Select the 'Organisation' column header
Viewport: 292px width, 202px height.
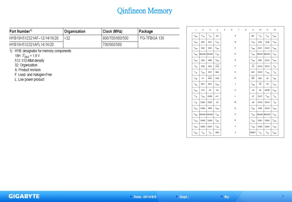click(75, 31)
